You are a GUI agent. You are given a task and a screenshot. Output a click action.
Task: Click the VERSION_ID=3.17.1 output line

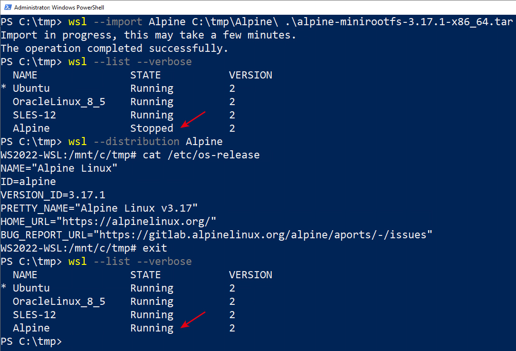click(53, 195)
